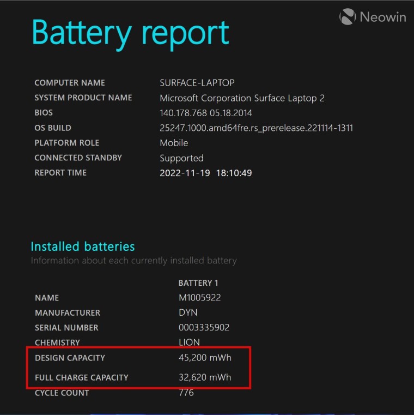Select the SYSTEM PRODUCT NAME label
The image size is (414, 415).
click(83, 98)
